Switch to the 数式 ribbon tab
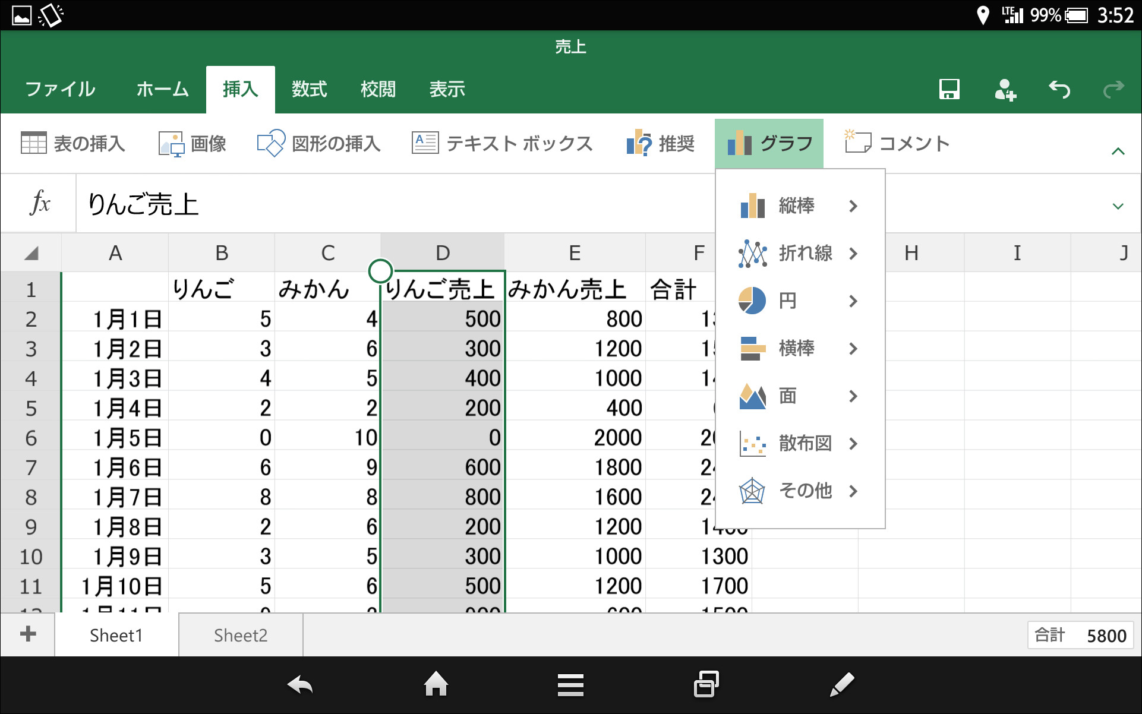 (309, 89)
